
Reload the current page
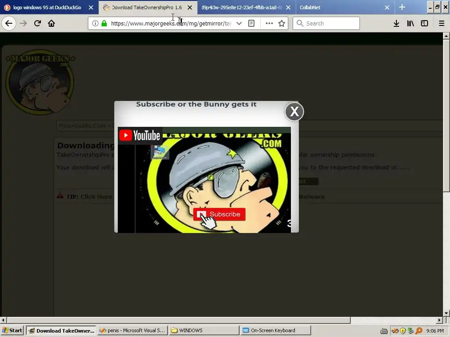pos(37,23)
